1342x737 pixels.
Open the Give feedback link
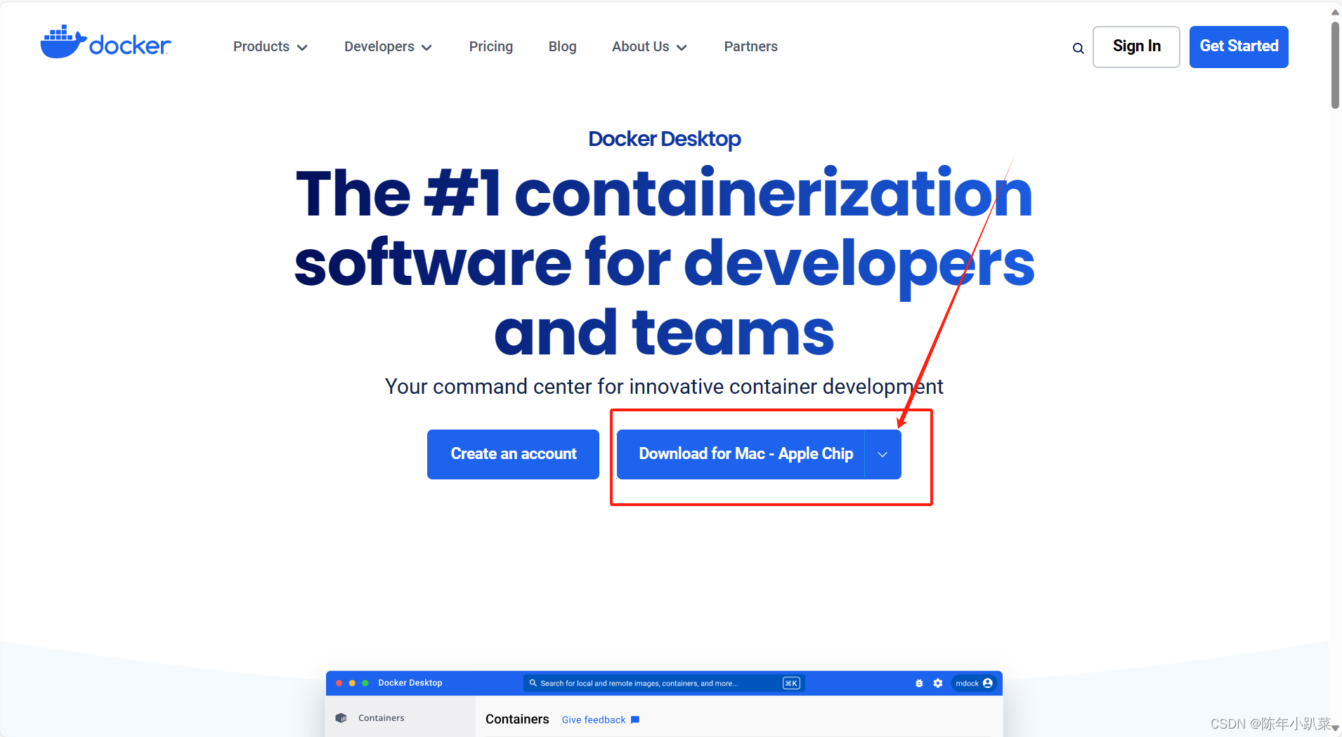592,719
